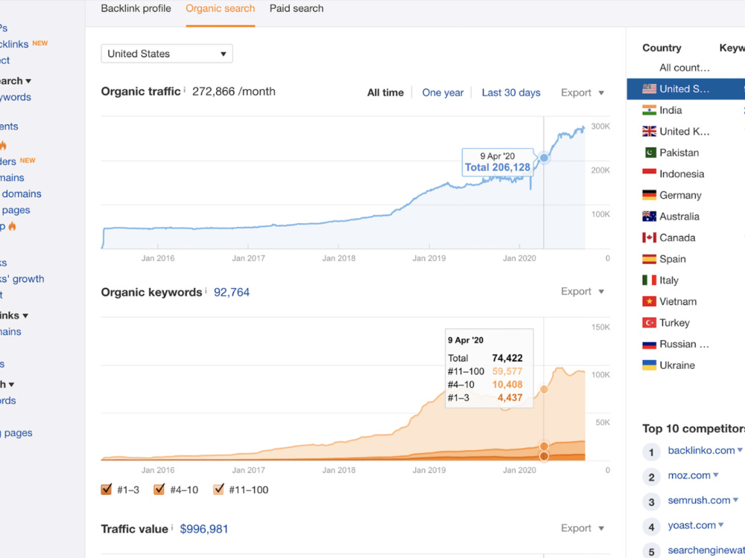This screenshot has height=558, width=745.
Task: Click the Turkey flag icon
Action: coord(649,323)
